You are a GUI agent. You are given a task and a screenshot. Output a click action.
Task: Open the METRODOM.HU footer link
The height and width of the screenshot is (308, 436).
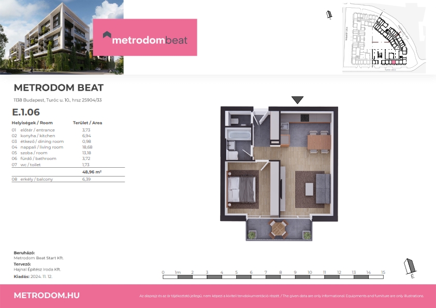tap(47, 295)
